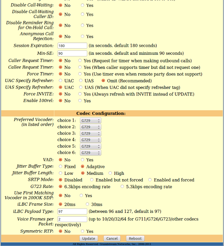Open the choice 2 vocoder dropdown
This screenshot has width=224, height=246.
pos(91,127)
